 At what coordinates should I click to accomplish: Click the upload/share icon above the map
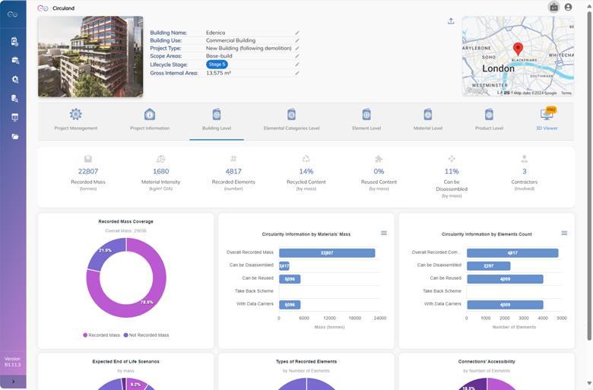451,21
